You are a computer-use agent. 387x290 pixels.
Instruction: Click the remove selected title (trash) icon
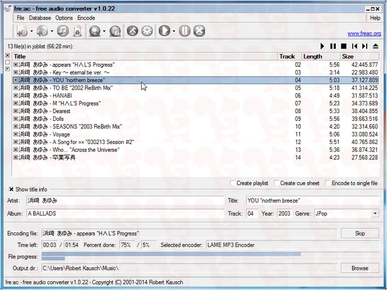coord(79,31)
